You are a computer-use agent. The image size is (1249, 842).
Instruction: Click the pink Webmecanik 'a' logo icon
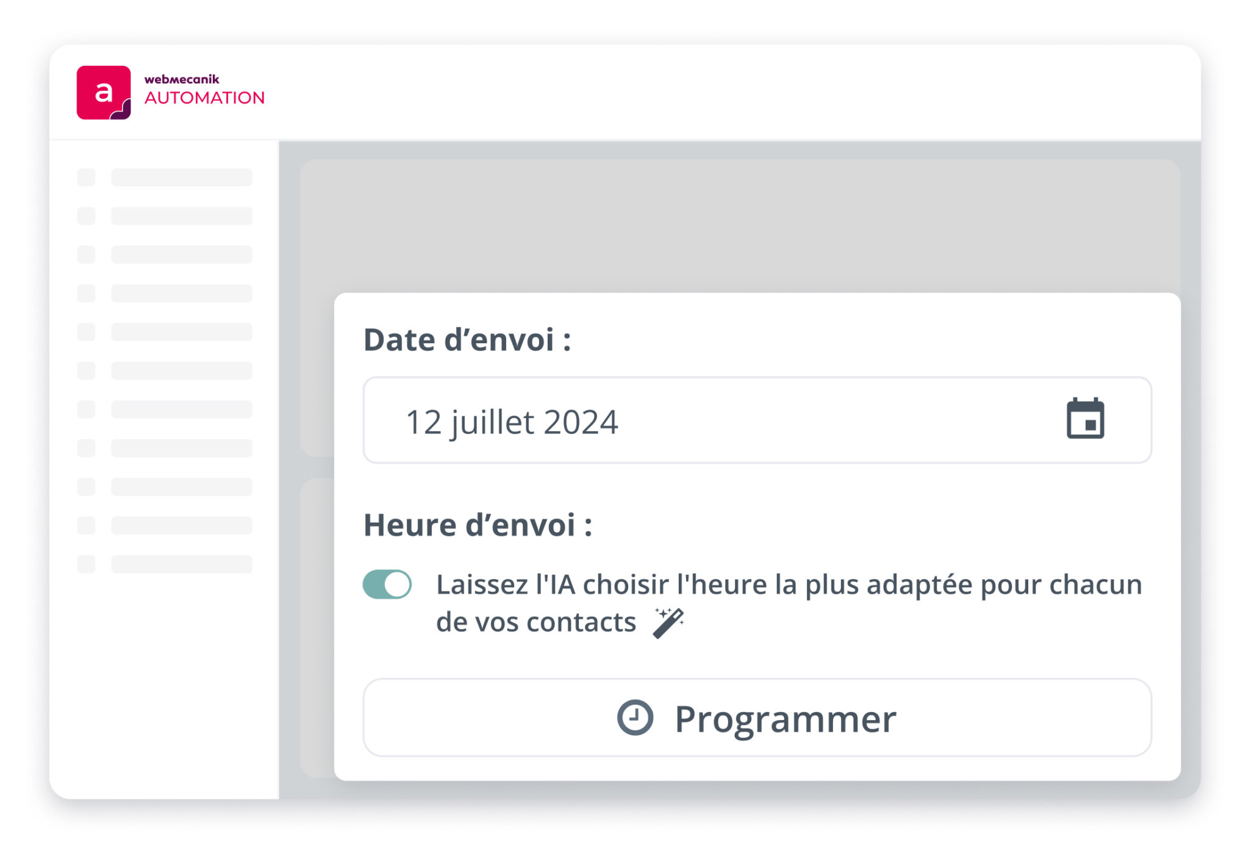tap(104, 93)
